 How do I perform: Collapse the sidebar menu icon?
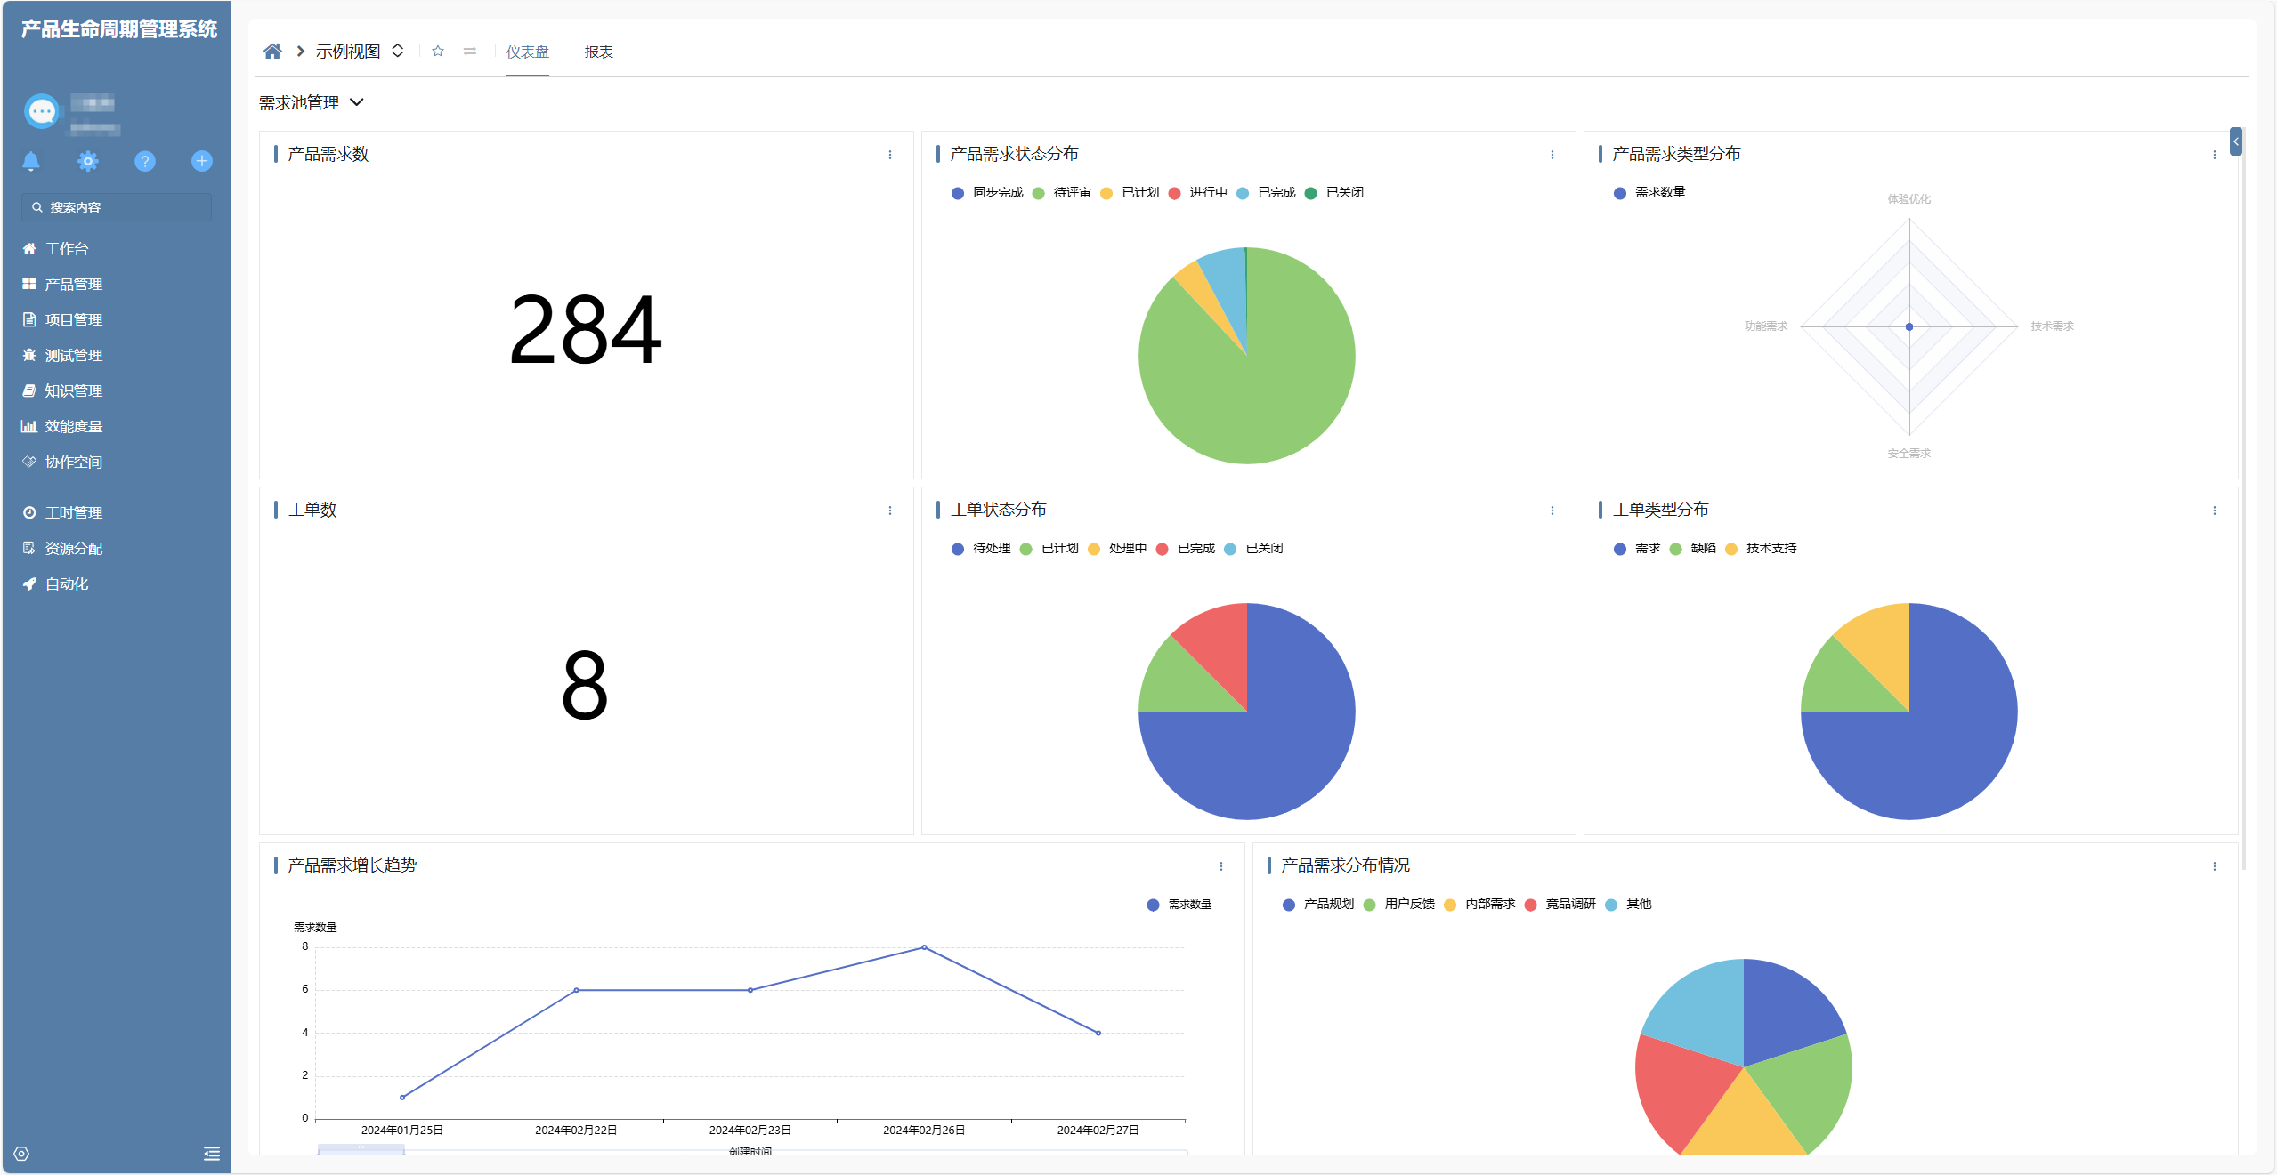point(211,1154)
